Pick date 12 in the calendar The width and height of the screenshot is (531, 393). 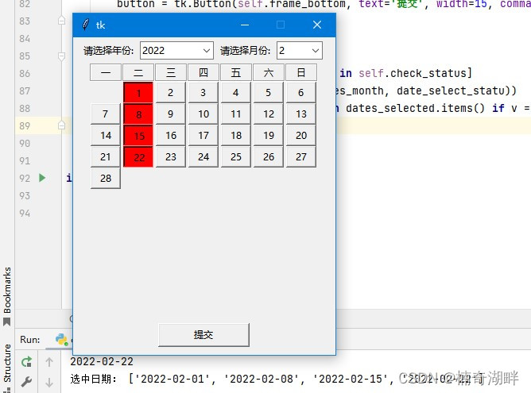coord(268,114)
